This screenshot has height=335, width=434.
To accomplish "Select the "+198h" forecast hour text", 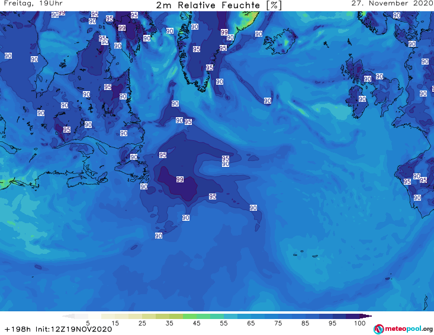I will [18, 329].
